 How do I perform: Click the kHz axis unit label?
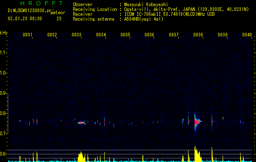[x=4, y=33]
